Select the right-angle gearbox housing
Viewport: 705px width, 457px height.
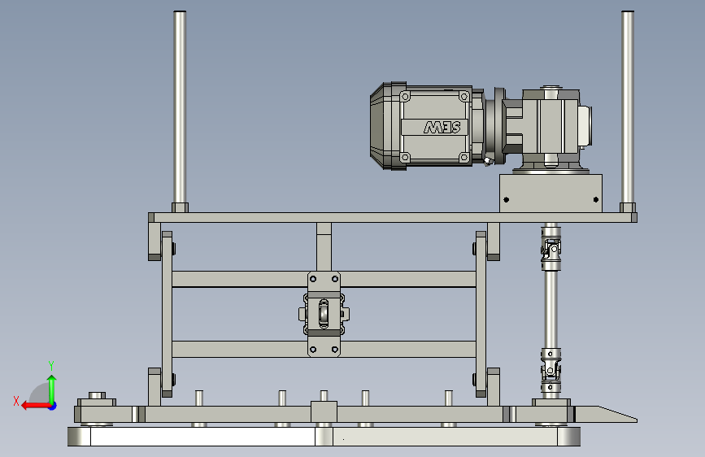(551, 126)
